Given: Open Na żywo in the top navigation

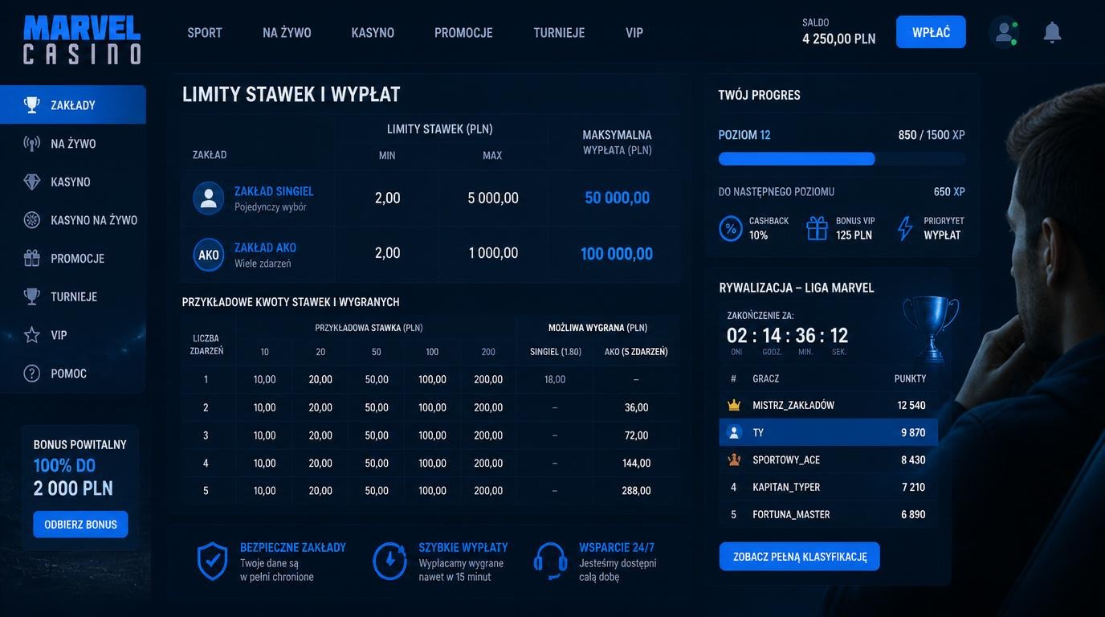Looking at the screenshot, I should 287,33.
